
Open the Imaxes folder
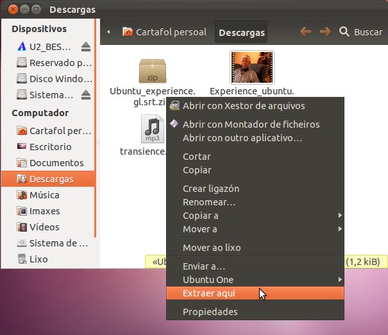47,211
